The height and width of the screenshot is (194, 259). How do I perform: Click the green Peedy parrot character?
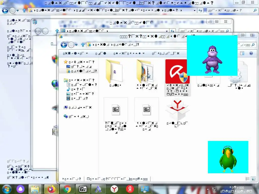pos(228,159)
